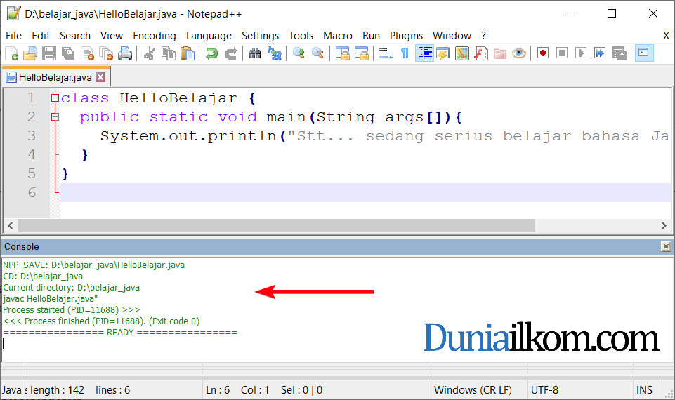Viewport: 675px width, 400px height.
Task: Open the Language menu
Action: pyautogui.click(x=209, y=36)
